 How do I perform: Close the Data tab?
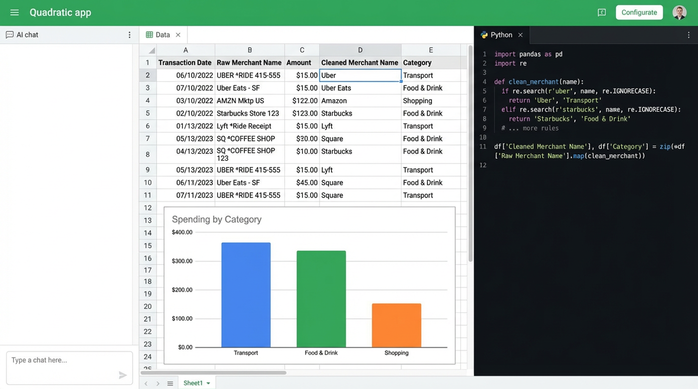[178, 35]
